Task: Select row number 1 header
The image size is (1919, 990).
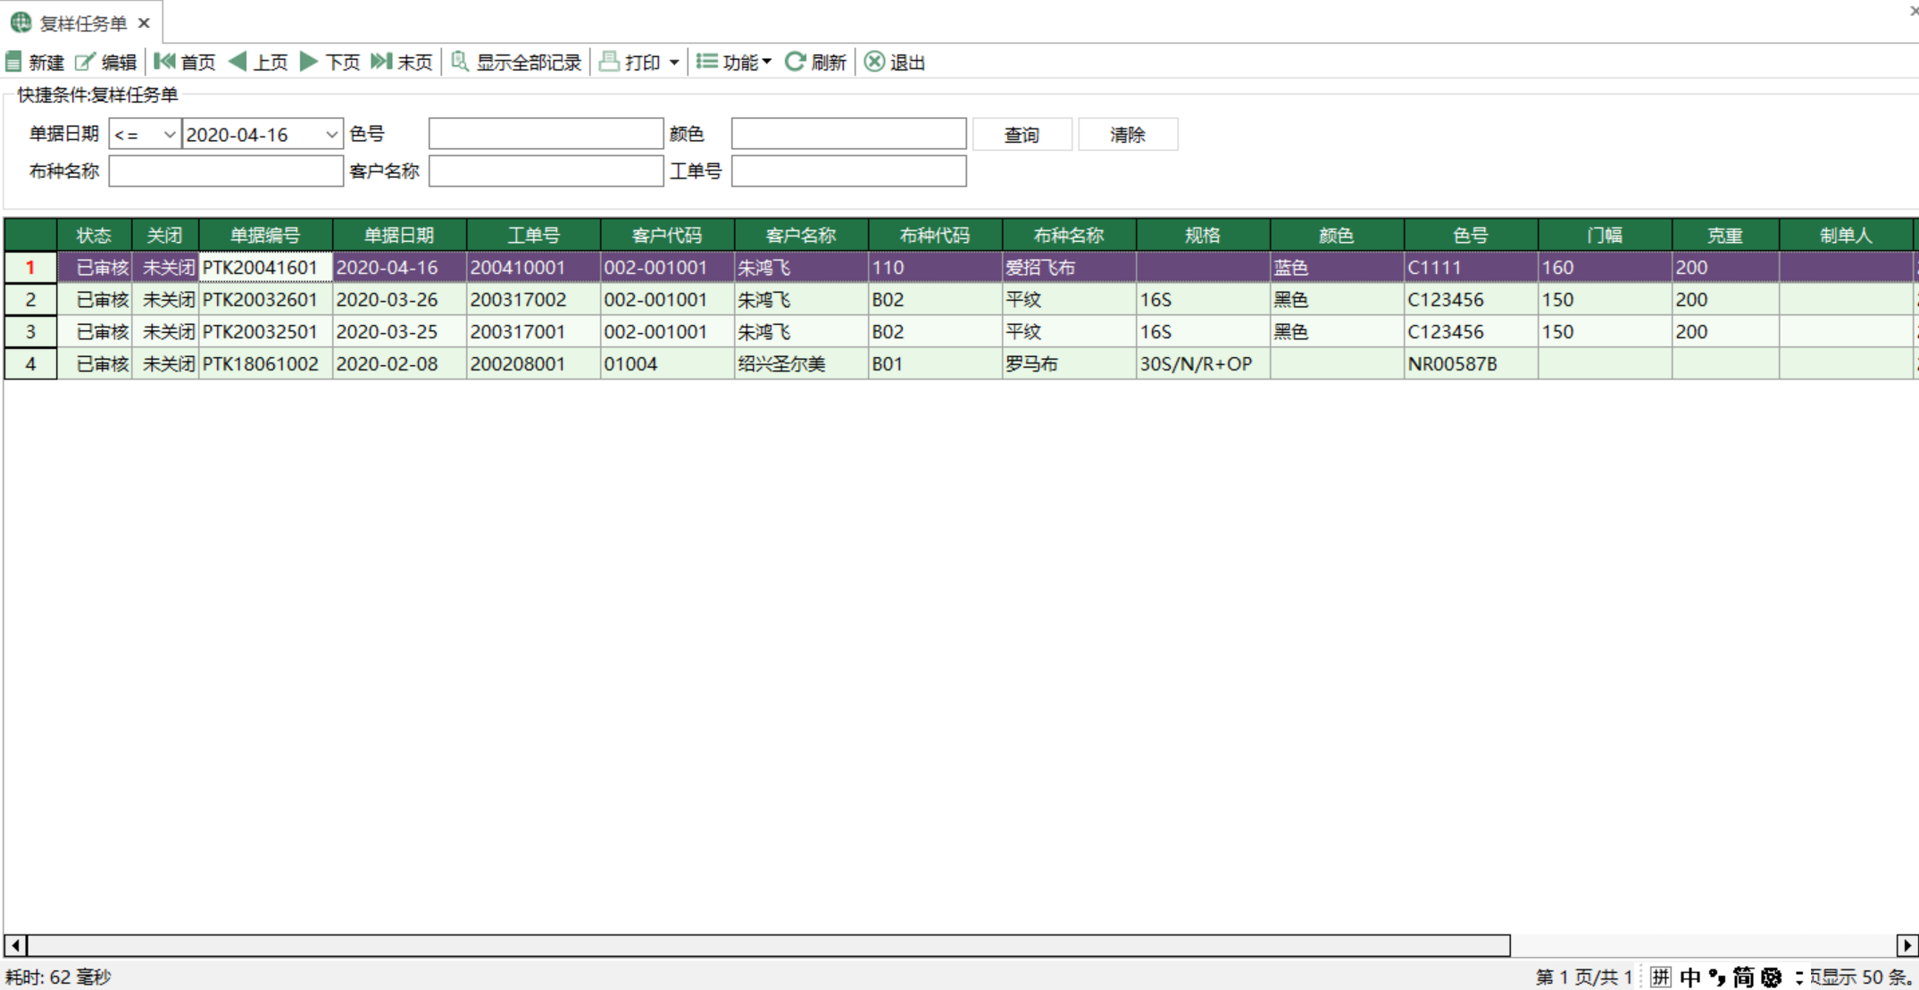Action: (x=30, y=268)
